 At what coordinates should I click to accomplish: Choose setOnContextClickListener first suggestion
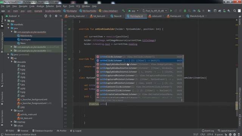click(x=140, y=87)
